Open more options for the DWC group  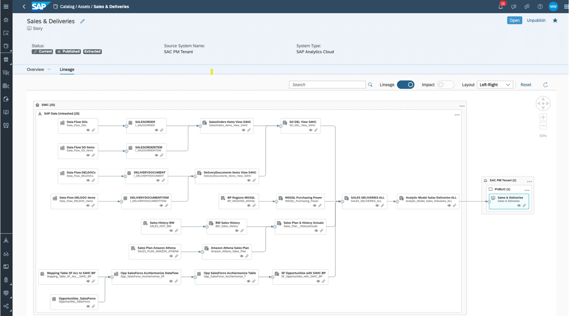pos(462,106)
